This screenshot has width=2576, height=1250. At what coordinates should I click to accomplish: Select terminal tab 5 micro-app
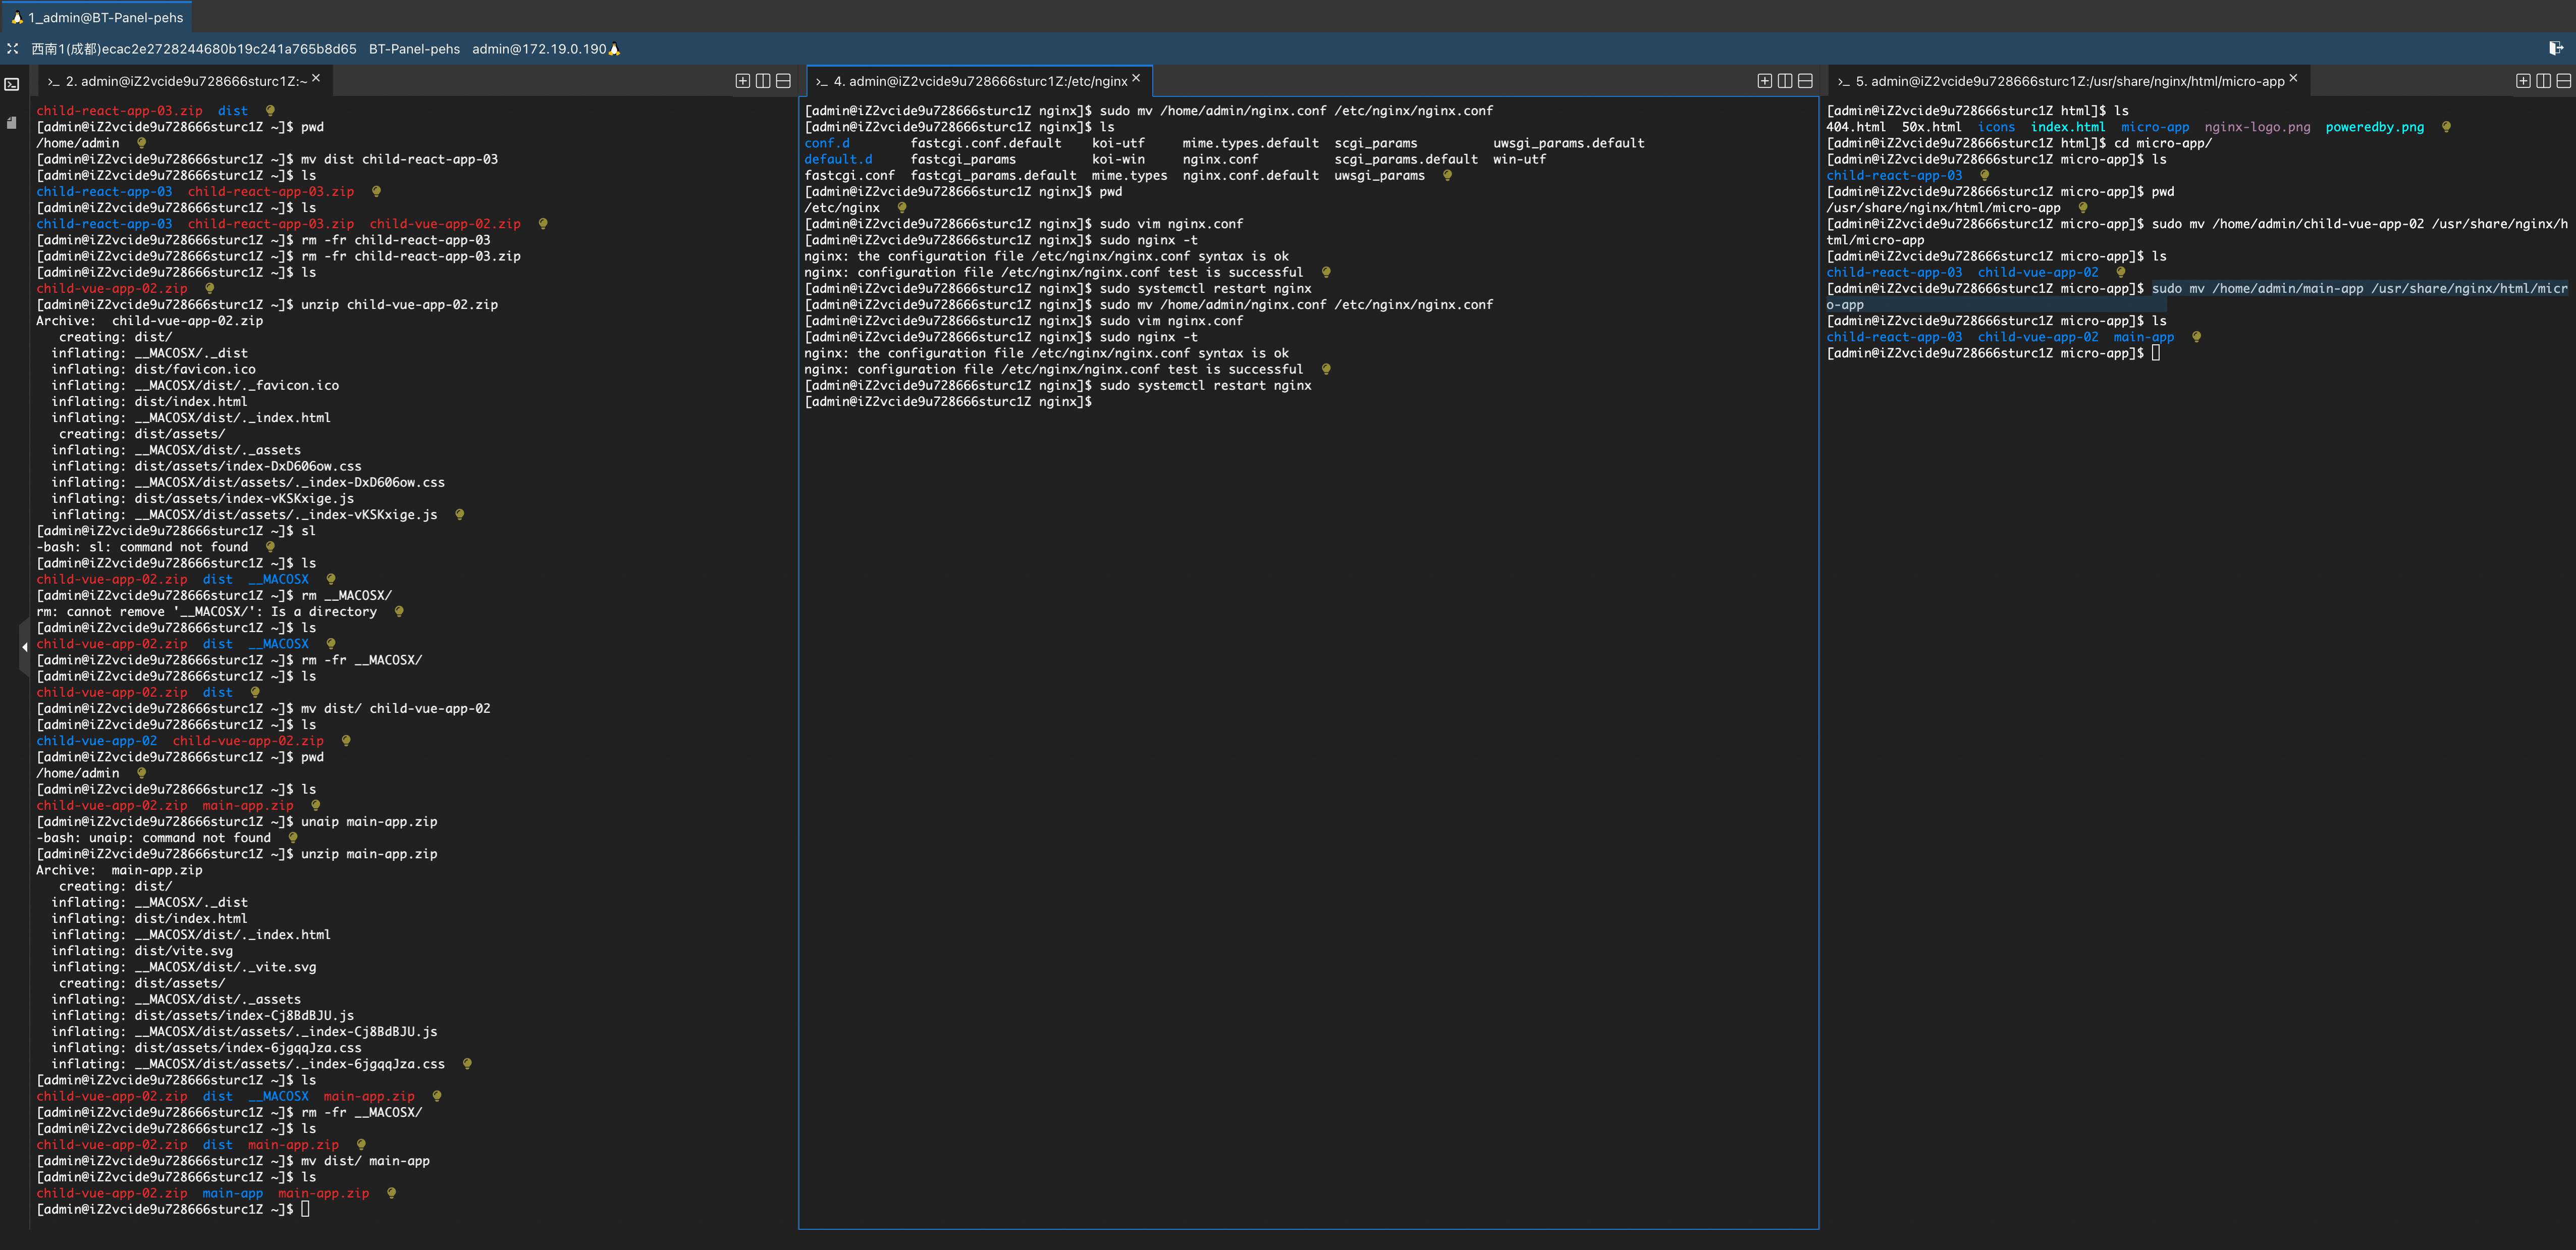2069,81
